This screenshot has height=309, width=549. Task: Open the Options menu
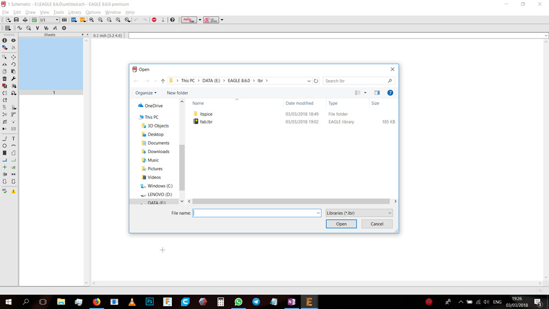93,12
